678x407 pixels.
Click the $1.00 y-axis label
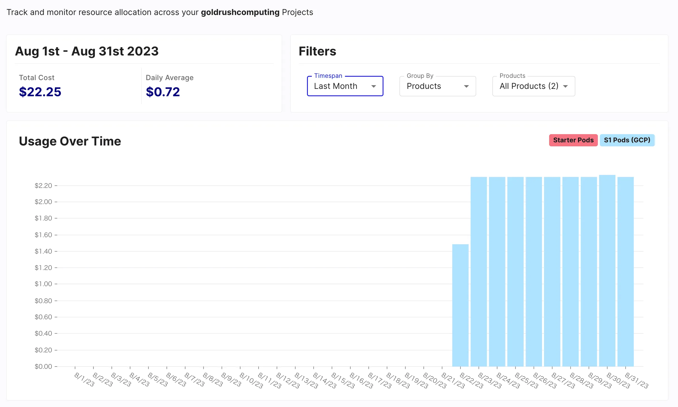click(x=43, y=284)
